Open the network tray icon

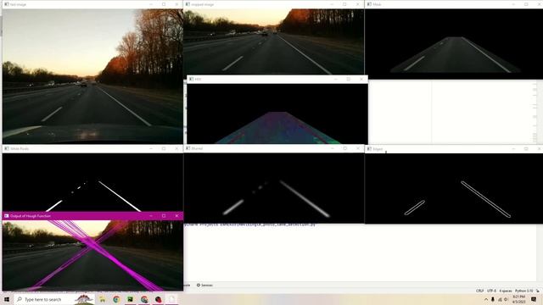click(500, 299)
